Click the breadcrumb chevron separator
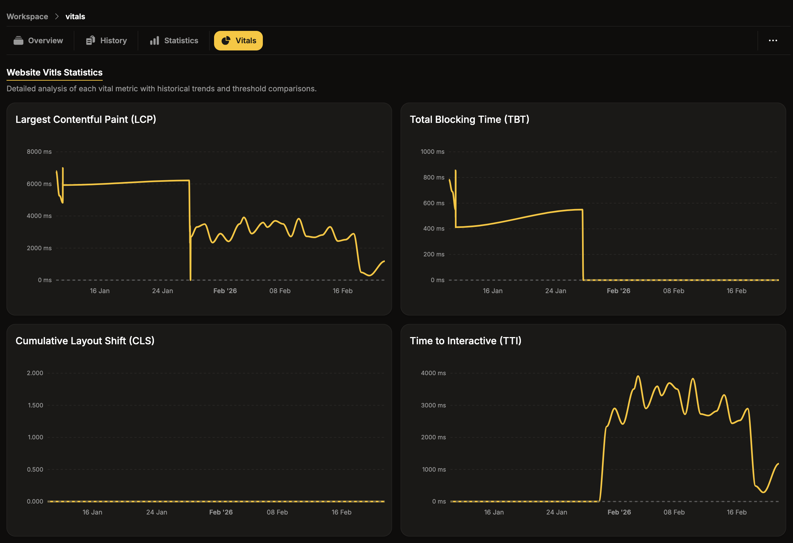 pos(57,16)
